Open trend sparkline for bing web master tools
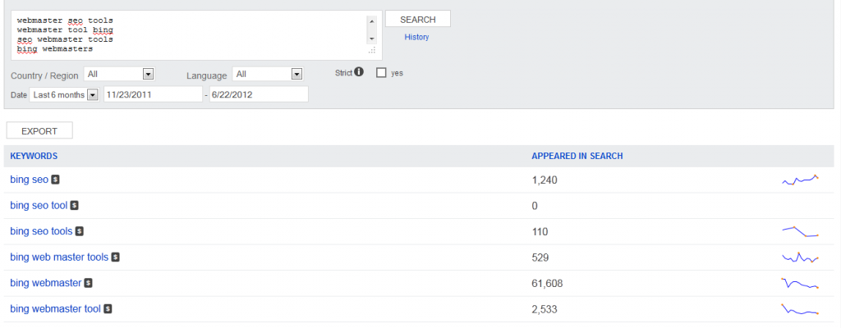841x328 pixels. [x=800, y=257]
